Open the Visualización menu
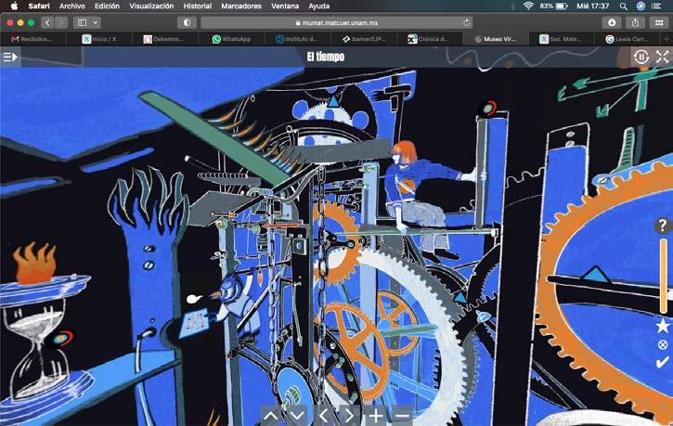 (x=151, y=6)
